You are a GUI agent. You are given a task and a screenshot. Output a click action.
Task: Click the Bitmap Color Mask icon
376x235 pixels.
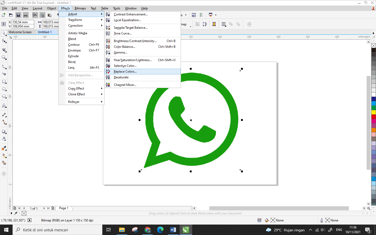214,24
